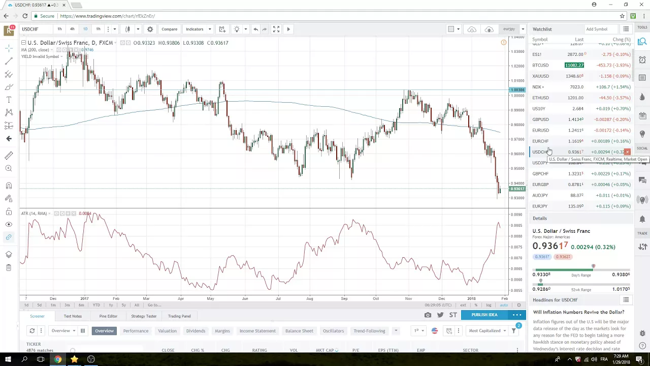Open the Indicators button
650x366 pixels.
194,29
